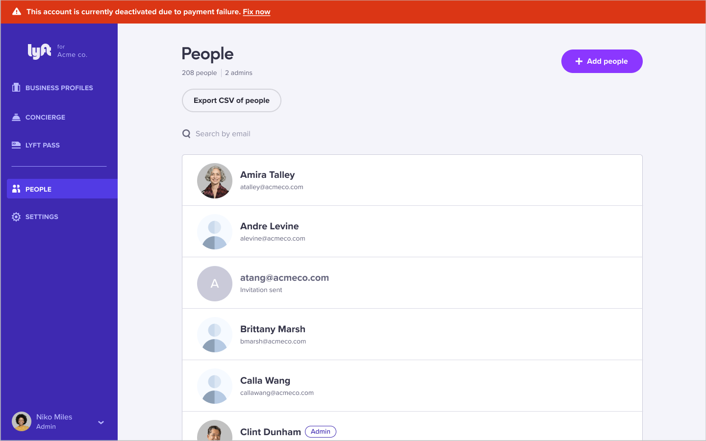Open Business Profiles section

[59, 88]
